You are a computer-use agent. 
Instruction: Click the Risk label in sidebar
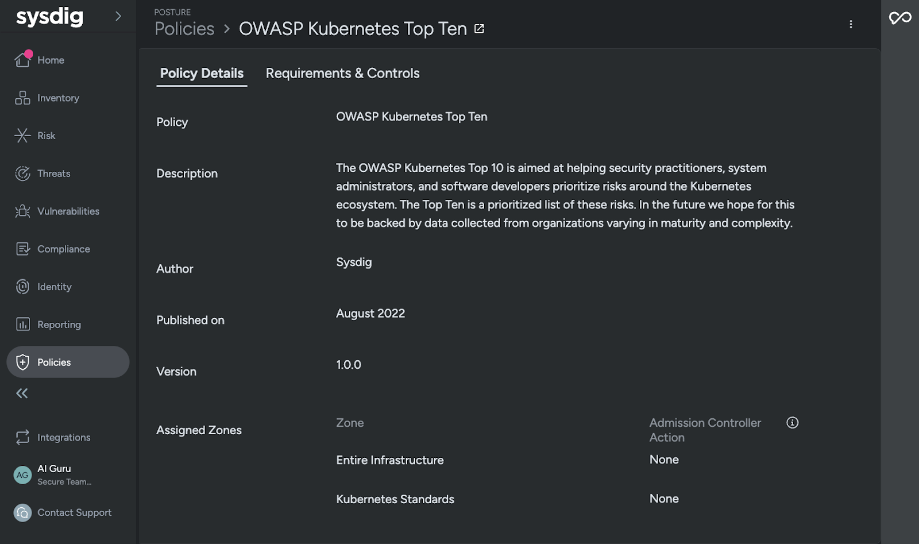[47, 136]
